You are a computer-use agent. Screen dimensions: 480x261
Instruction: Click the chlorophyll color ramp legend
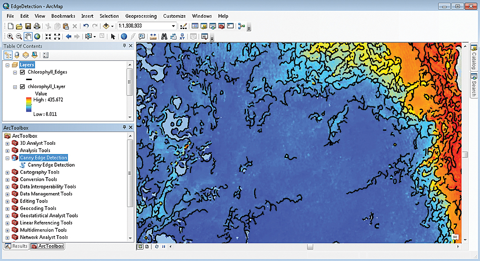[29, 106]
